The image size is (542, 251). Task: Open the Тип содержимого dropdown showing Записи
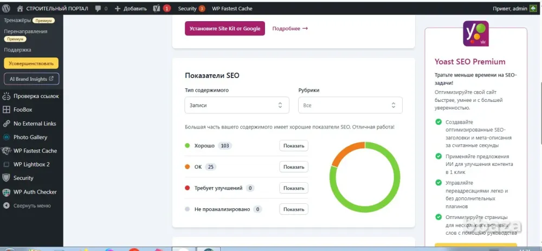pos(237,105)
